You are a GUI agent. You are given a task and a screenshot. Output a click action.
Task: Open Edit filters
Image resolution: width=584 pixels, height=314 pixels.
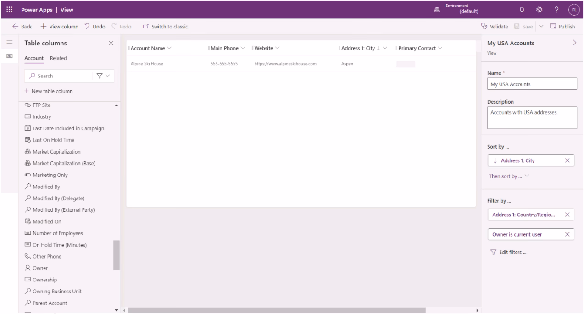[508, 252]
